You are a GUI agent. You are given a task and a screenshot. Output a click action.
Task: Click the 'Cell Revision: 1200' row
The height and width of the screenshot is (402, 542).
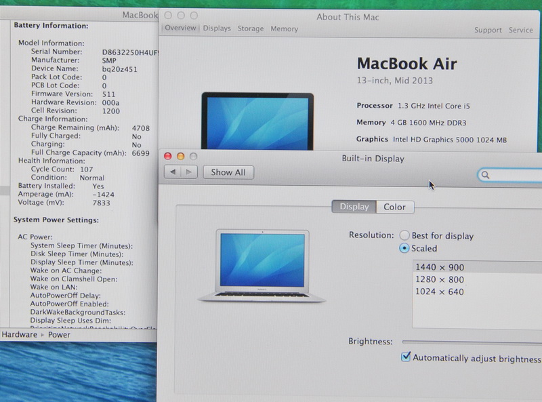[75, 110]
